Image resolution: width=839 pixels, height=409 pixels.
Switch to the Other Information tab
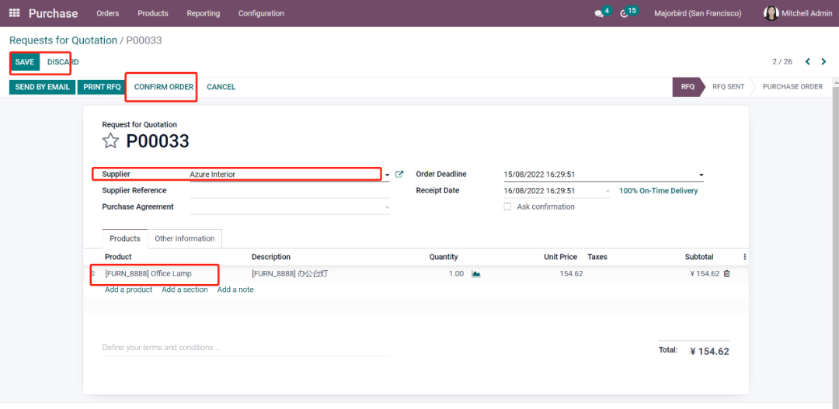185,239
